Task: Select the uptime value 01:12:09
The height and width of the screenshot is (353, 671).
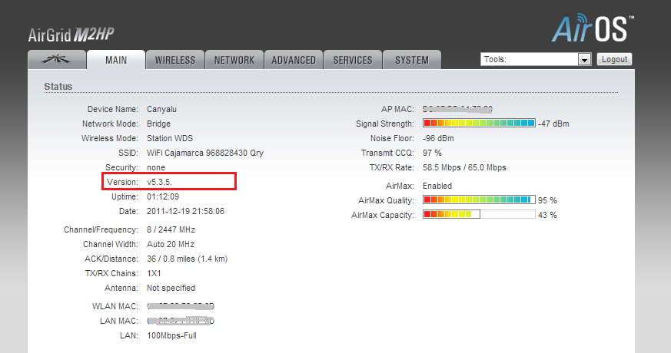Action: [163, 196]
